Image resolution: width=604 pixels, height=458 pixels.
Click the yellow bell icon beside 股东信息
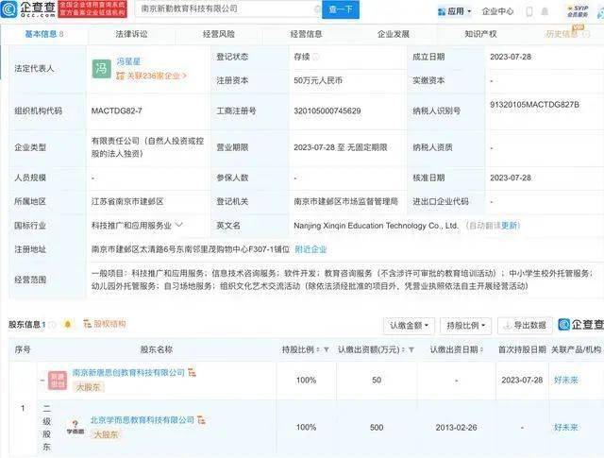point(68,324)
